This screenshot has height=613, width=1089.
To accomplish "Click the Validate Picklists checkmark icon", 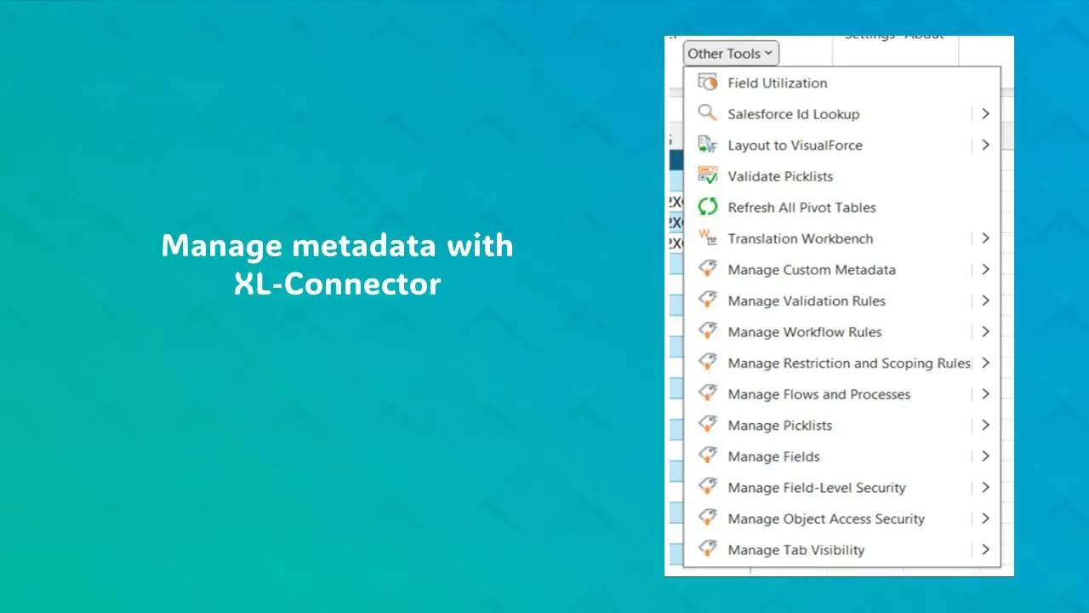I will pyautogui.click(x=707, y=176).
